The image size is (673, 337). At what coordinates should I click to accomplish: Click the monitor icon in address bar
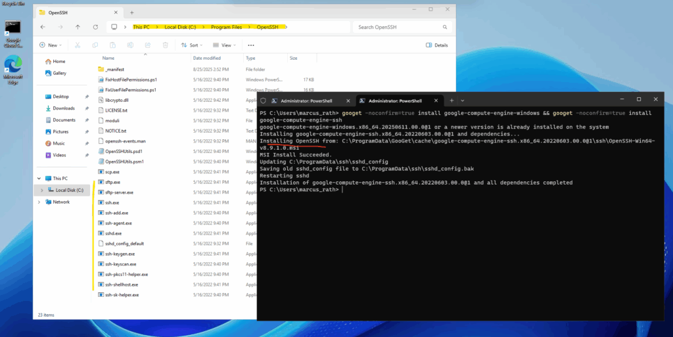[x=114, y=27]
